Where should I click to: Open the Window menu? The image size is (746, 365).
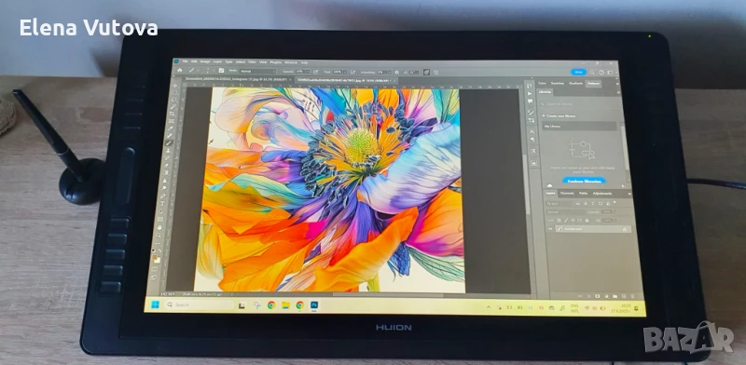click(x=291, y=62)
